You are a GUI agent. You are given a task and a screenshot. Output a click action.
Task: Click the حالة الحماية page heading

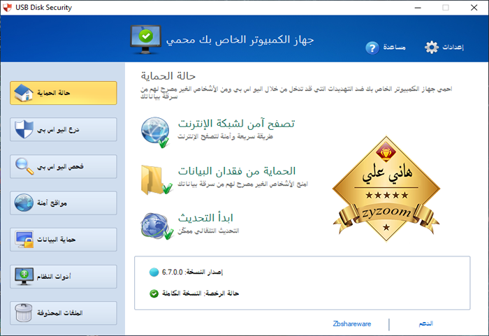click(x=168, y=76)
